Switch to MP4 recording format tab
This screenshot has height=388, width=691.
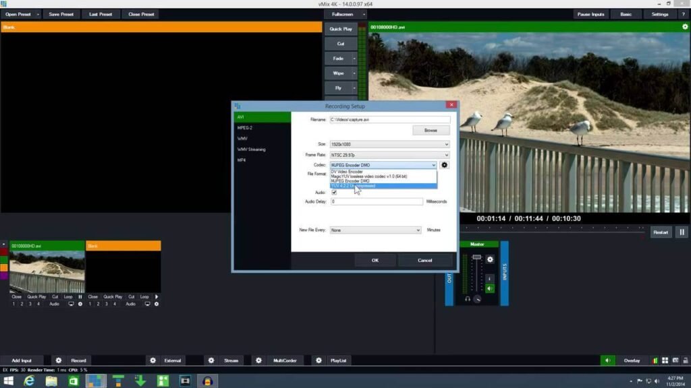click(x=262, y=160)
